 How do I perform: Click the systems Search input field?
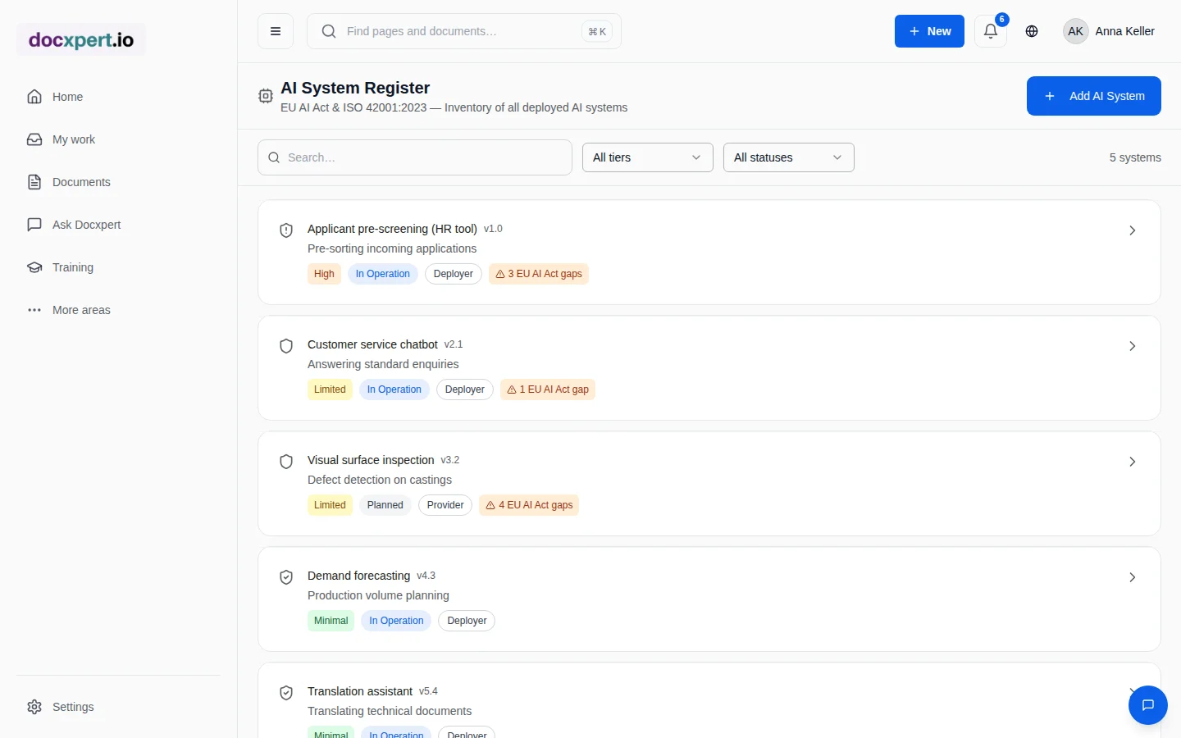pyautogui.click(x=415, y=157)
